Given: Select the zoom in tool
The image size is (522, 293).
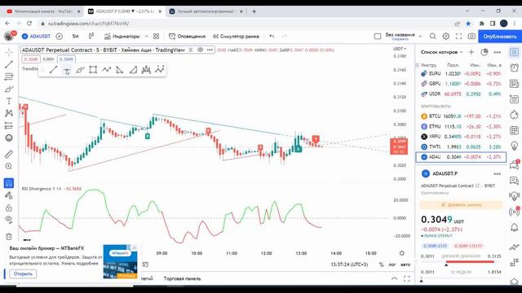Looking at the screenshot, I should tap(9, 166).
